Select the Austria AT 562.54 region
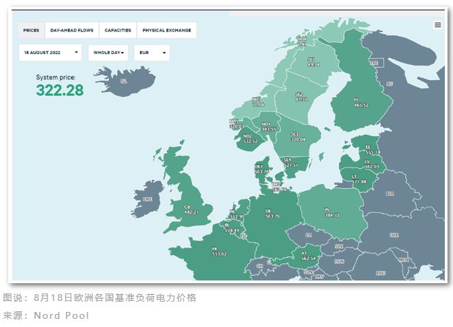Image resolution: width=453 pixels, height=327 pixels. pos(309,256)
